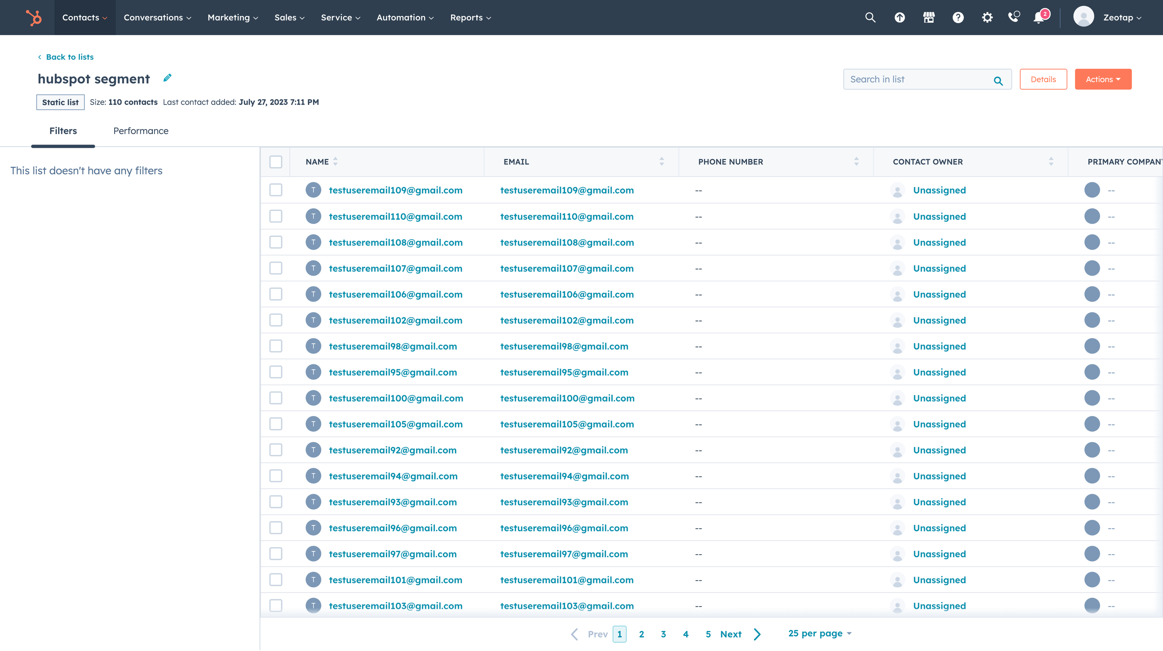Click the Details button

[x=1043, y=79]
